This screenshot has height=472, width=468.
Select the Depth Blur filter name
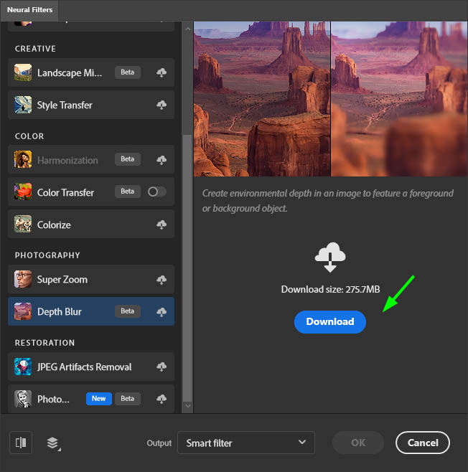coord(60,312)
